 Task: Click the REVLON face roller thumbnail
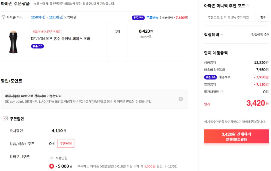click(13, 42)
